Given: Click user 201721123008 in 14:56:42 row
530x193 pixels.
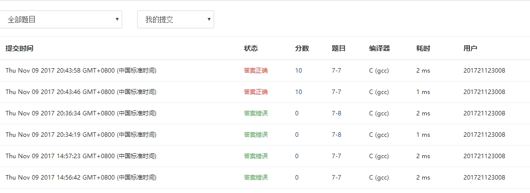Looking at the screenshot, I should [484, 178].
